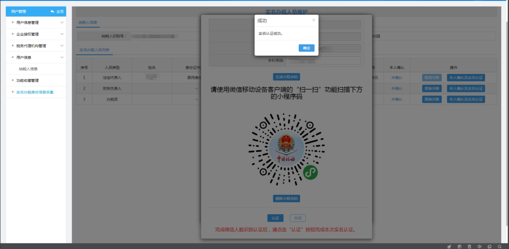Viewport: 509px width, 249px height.
Task: Click the 操作 column header
Action: pyautogui.click(x=453, y=67)
